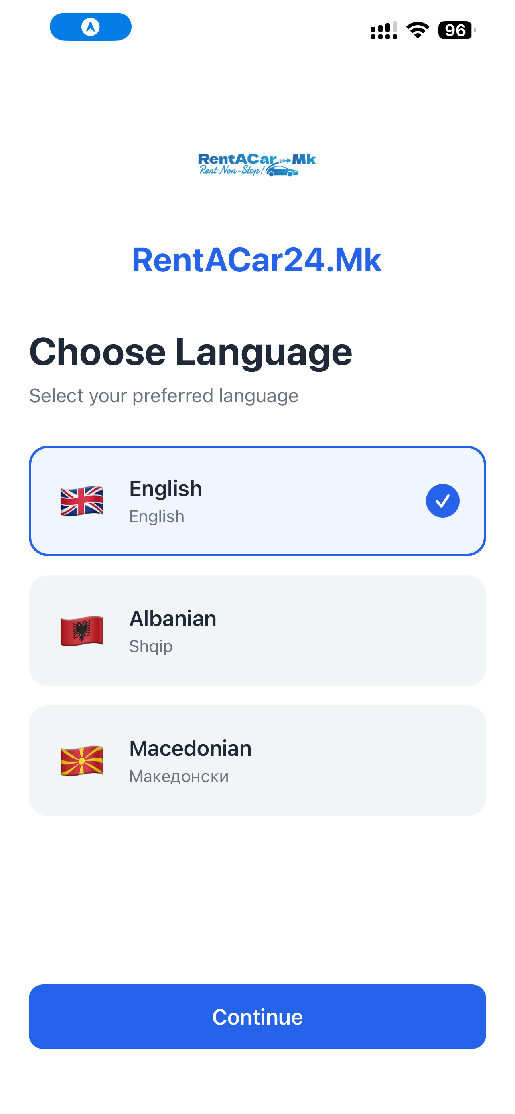Tap the United Kingdom flag icon
Image resolution: width=515 pixels, height=1114 pixels.
[x=82, y=501]
